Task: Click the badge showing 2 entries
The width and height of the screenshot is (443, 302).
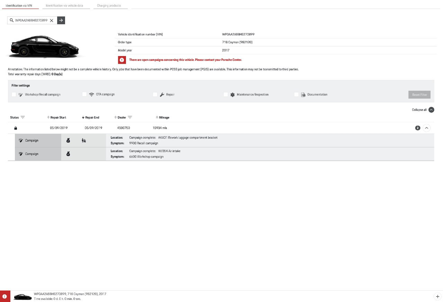Action: [418, 128]
